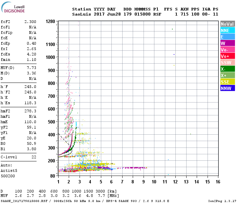Click the RSF program value
The height and width of the screenshot is (203, 237).
click(157, 14)
